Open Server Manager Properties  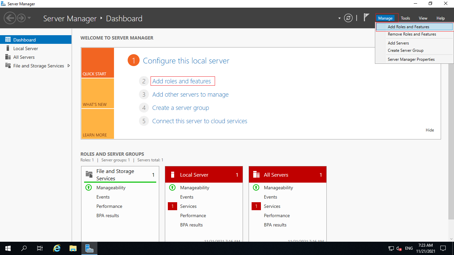point(414,59)
